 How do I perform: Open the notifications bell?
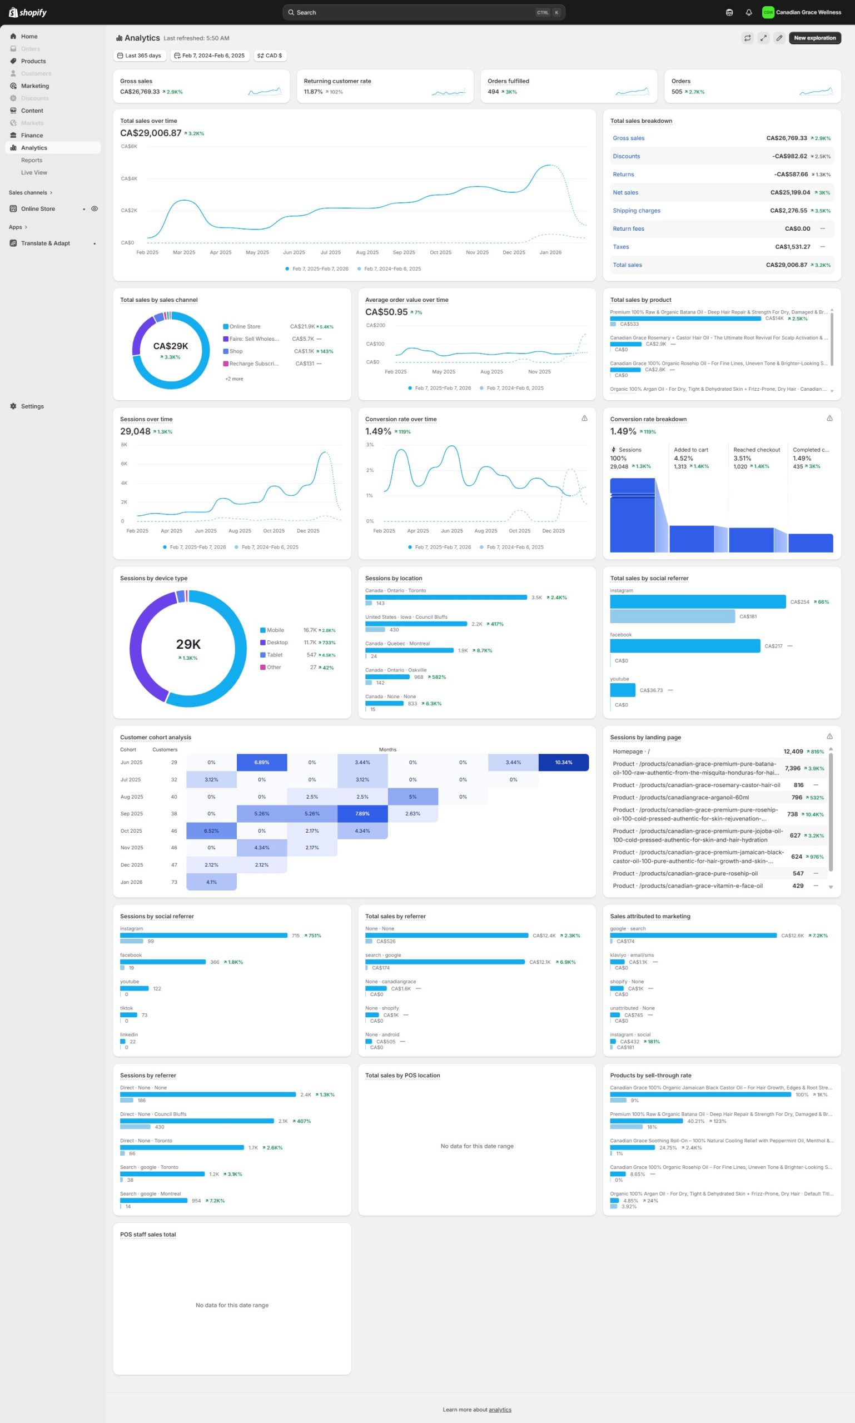[748, 12]
